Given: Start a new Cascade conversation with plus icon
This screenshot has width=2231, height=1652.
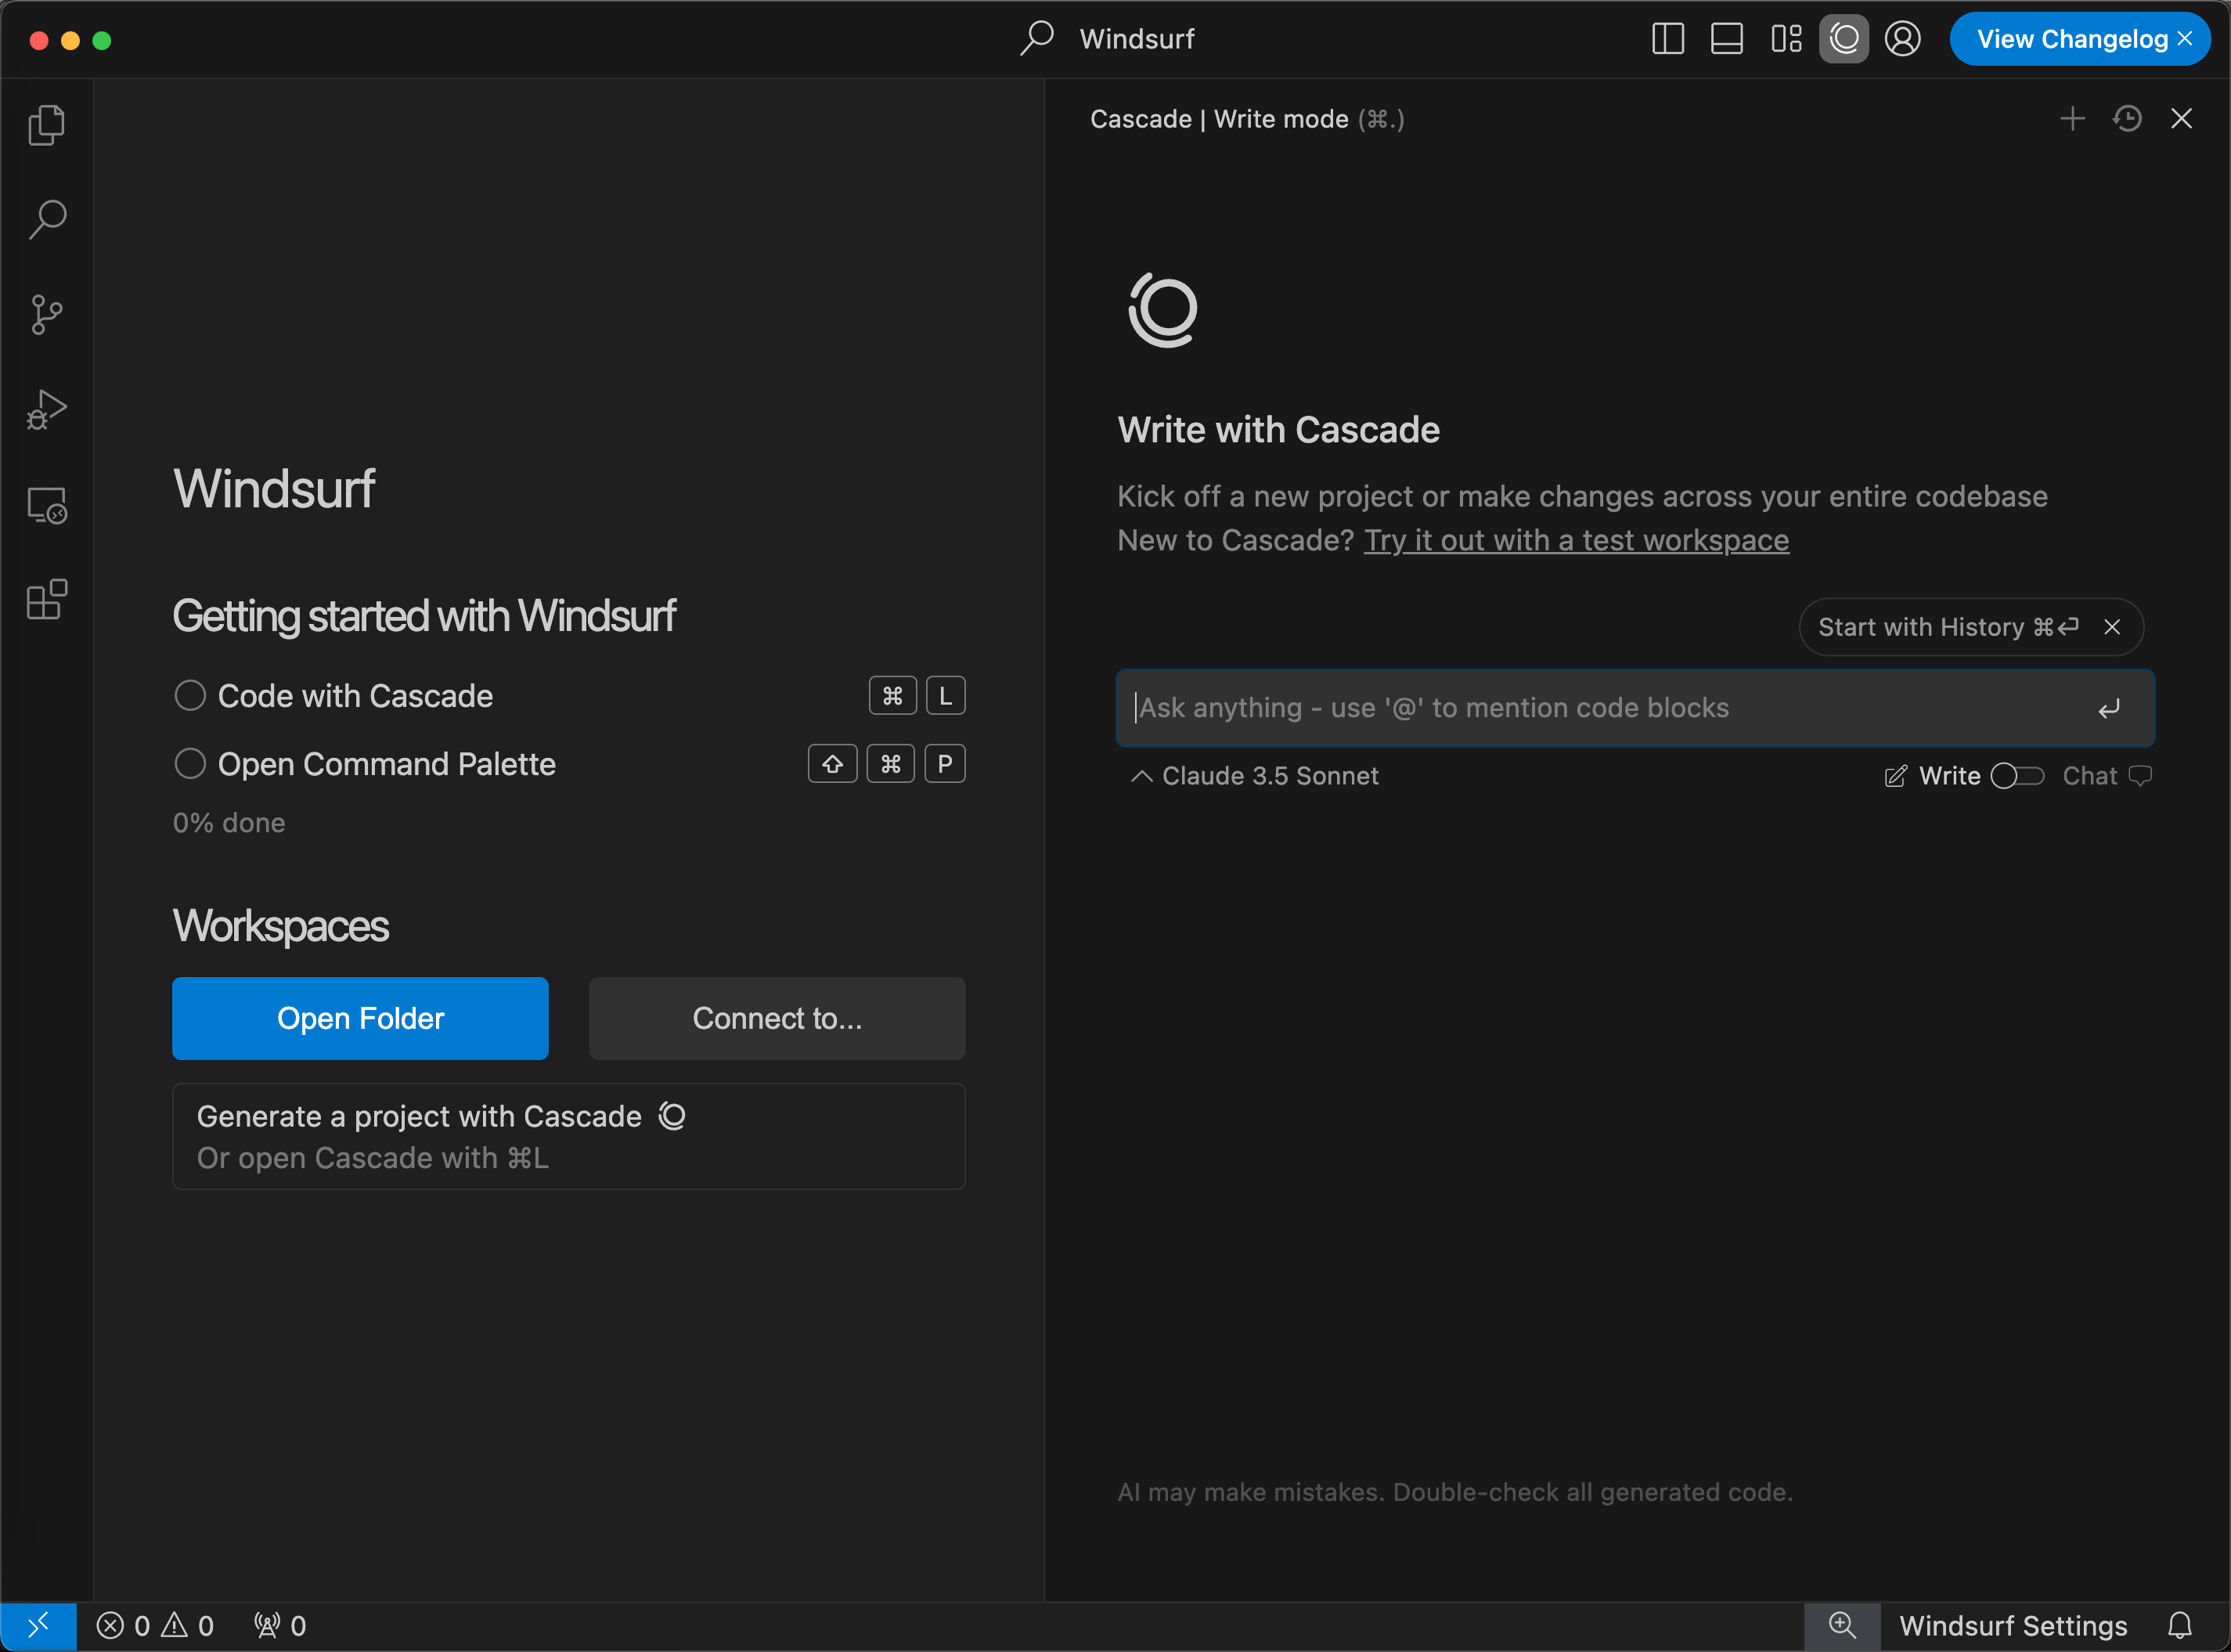Looking at the screenshot, I should tap(2072, 119).
